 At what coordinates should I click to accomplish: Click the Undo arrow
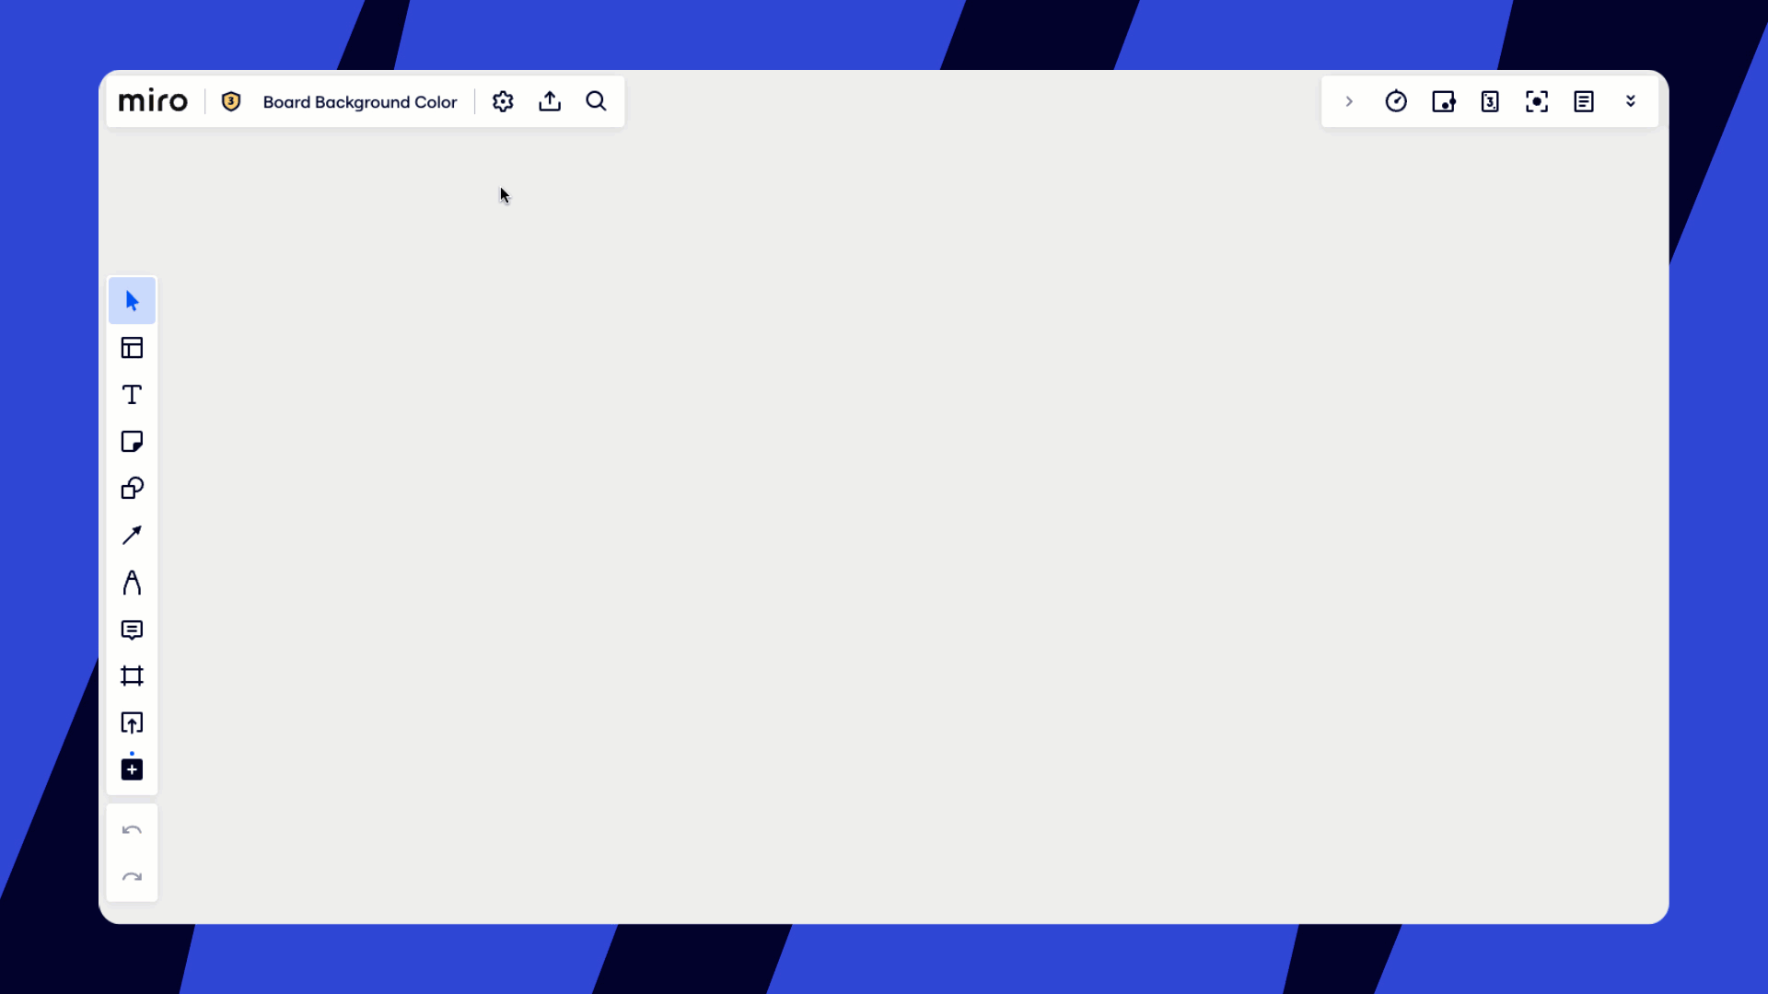coord(132,830)
